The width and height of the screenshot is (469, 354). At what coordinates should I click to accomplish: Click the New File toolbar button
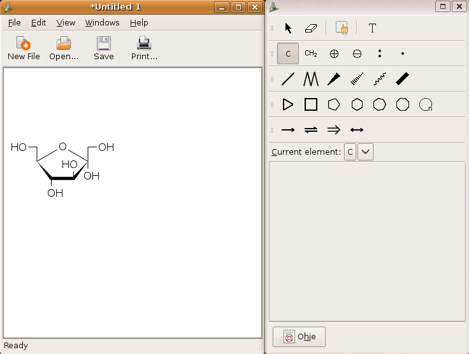click(24, 48)
